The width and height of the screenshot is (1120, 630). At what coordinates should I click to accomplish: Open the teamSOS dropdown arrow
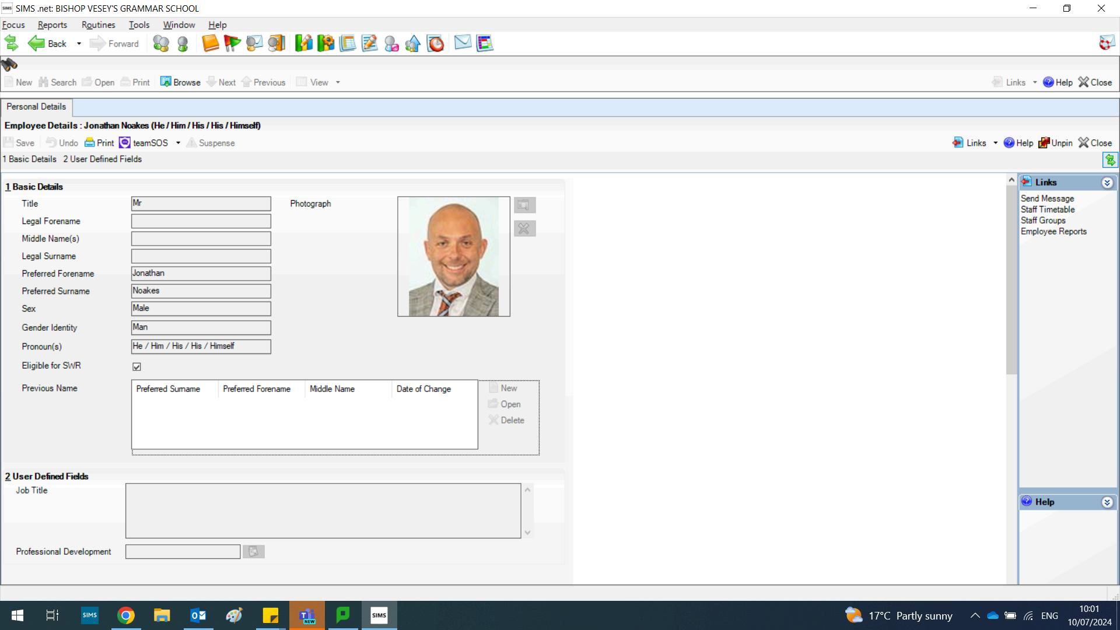pyautogui.click(x=178, y=143)
